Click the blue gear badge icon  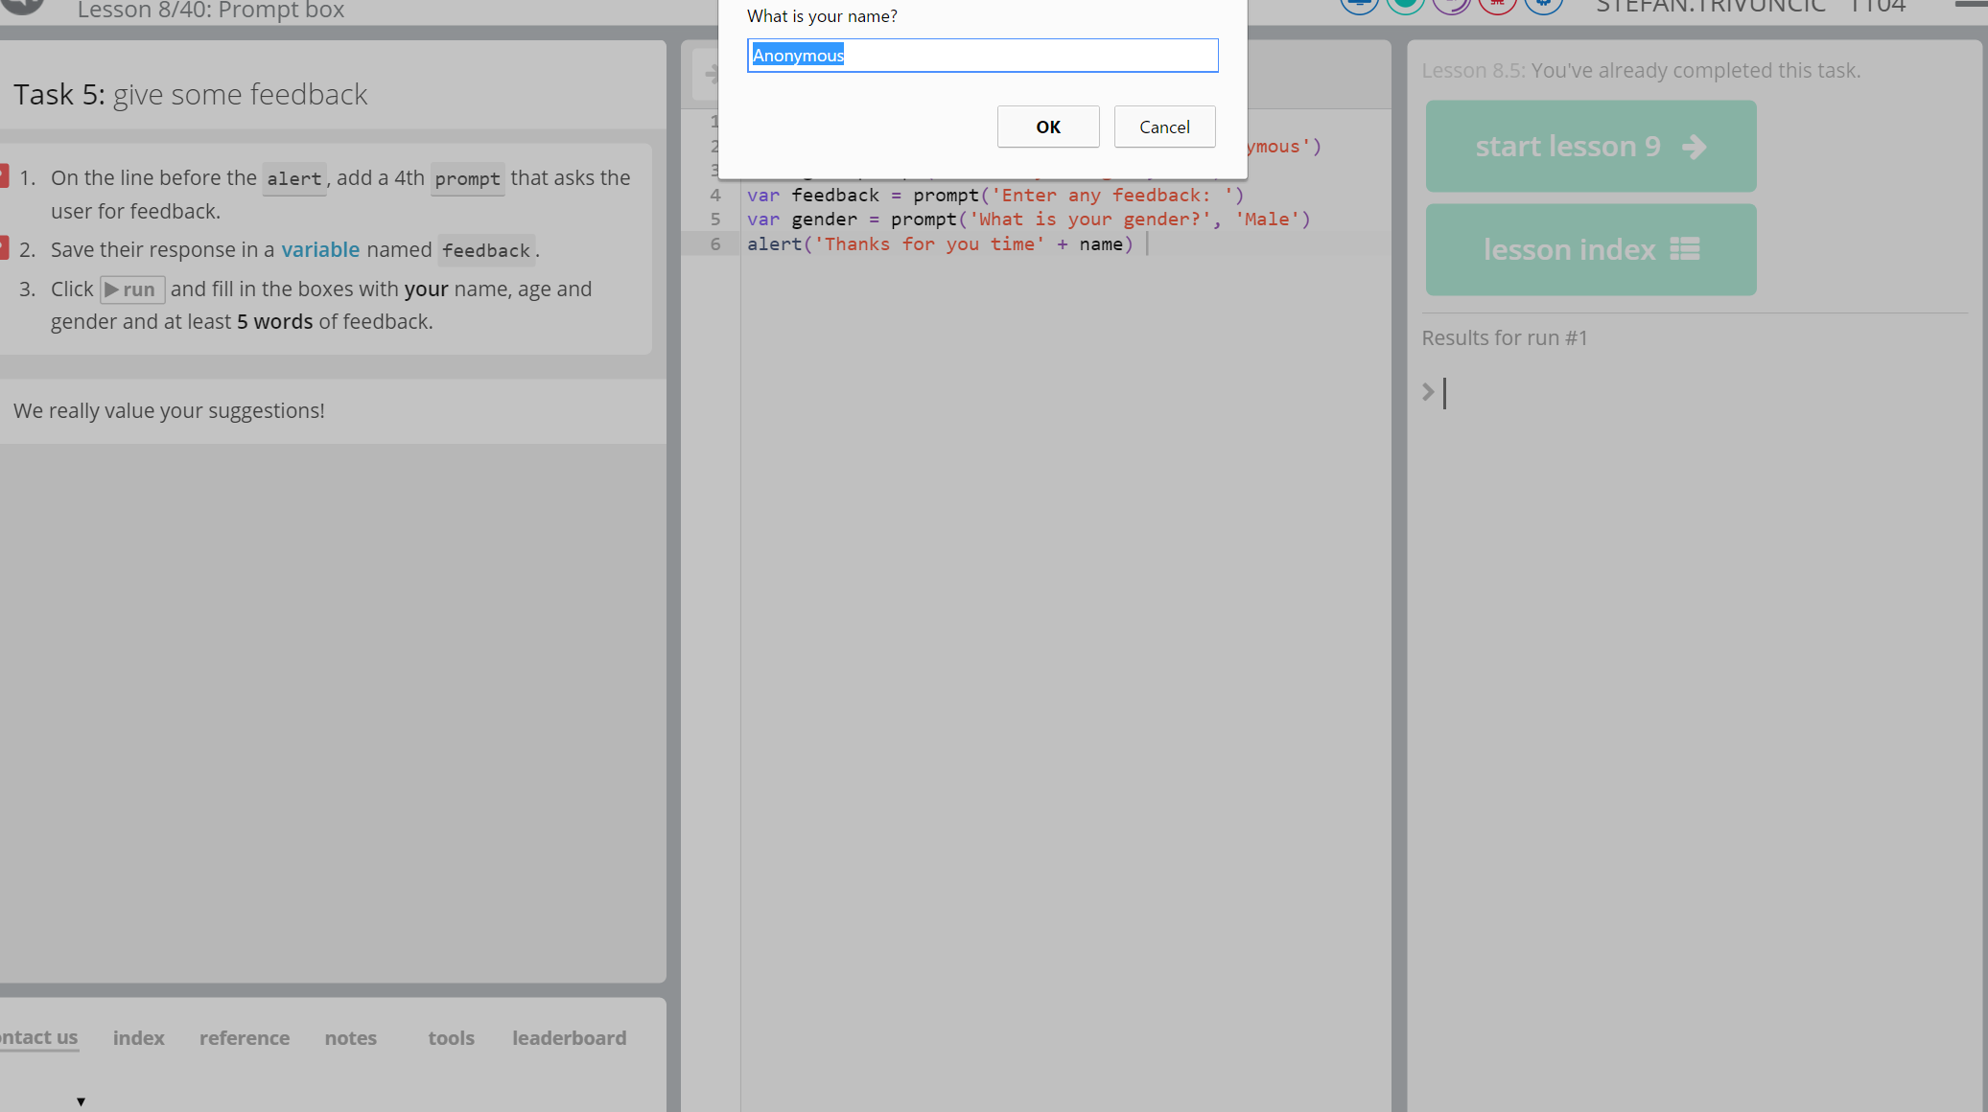(x=1543, y=4)
